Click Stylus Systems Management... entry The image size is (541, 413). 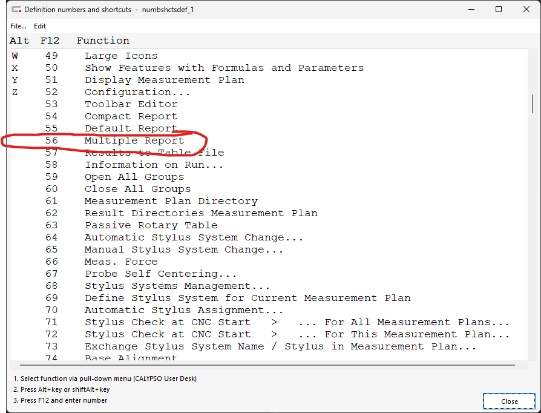point(177,286)
